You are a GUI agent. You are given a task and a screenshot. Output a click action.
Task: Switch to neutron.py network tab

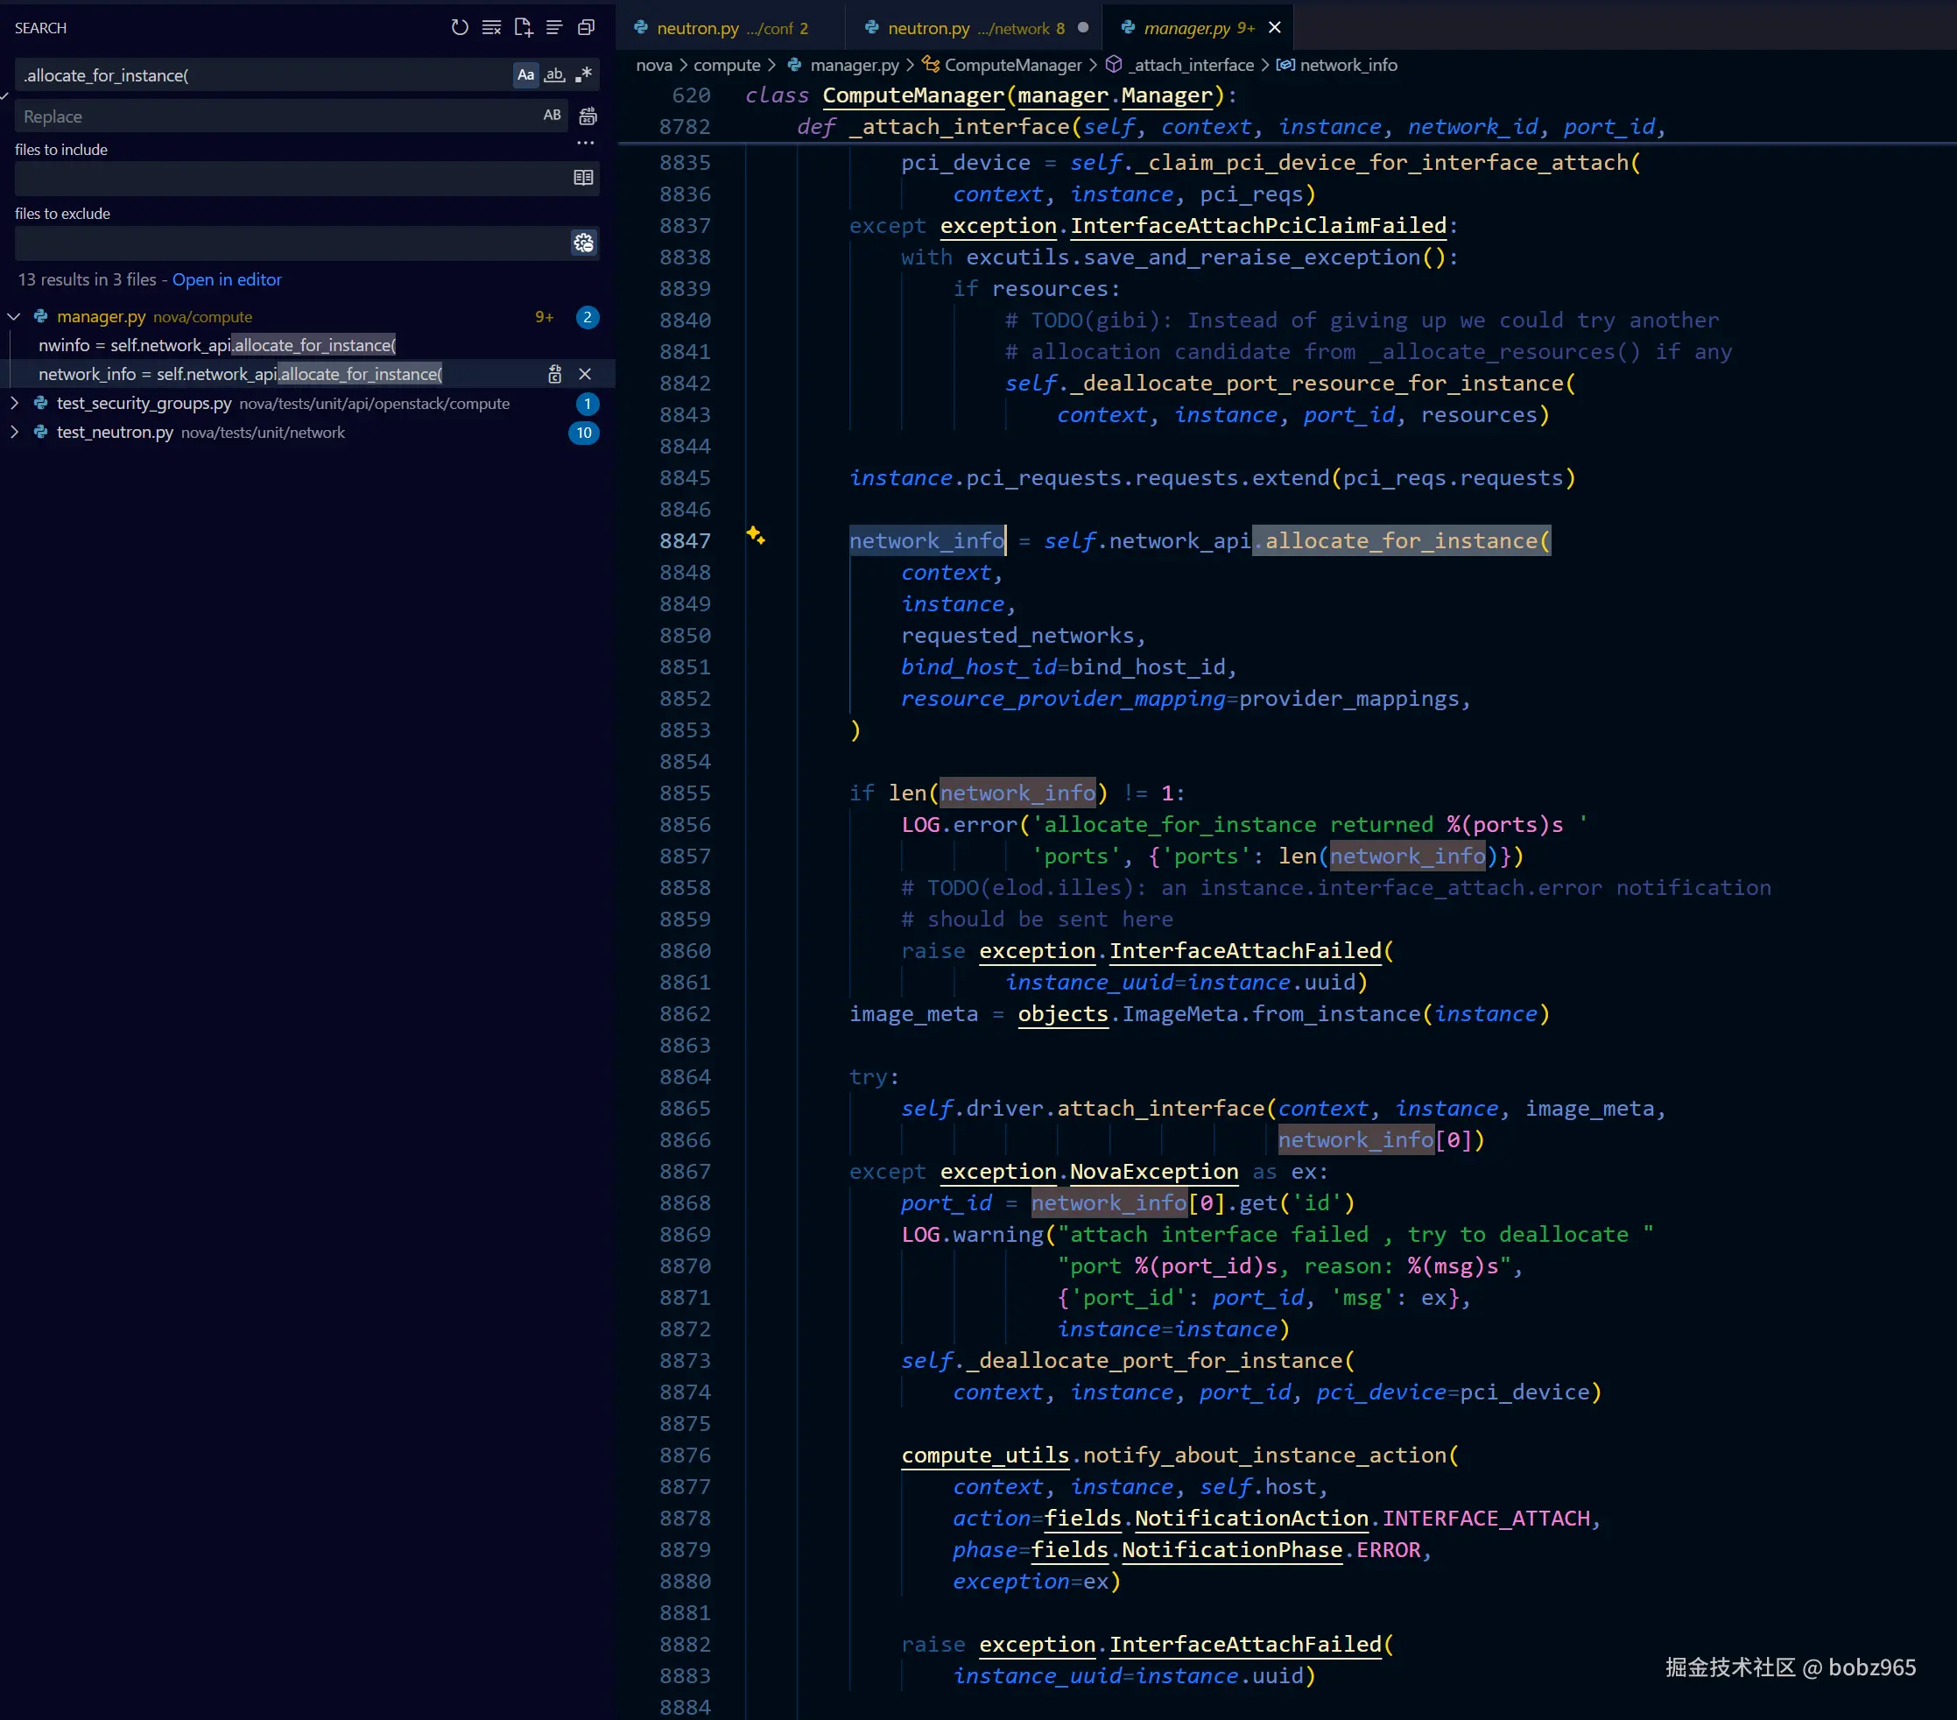tap(973, 28)
